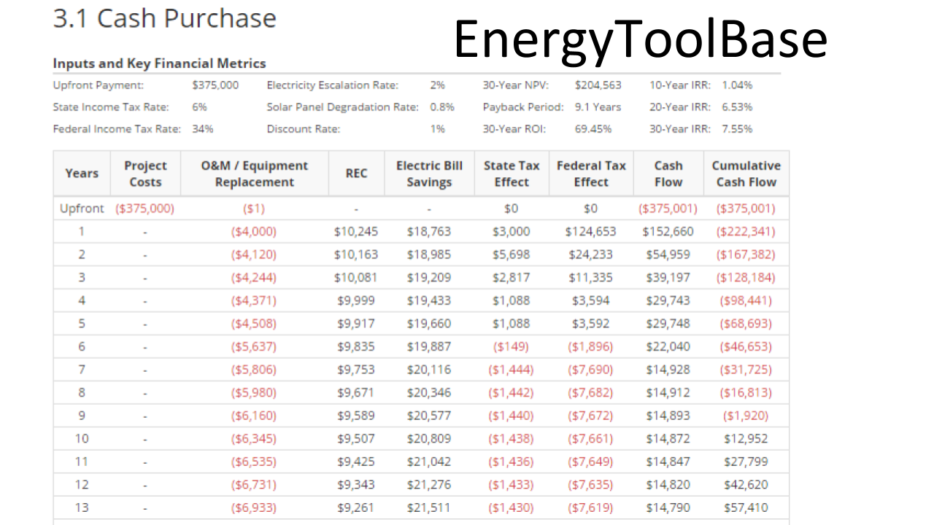Click the '($1)' O&M upfront cell
Screen dimensions: 934x525
pos(254,209)
